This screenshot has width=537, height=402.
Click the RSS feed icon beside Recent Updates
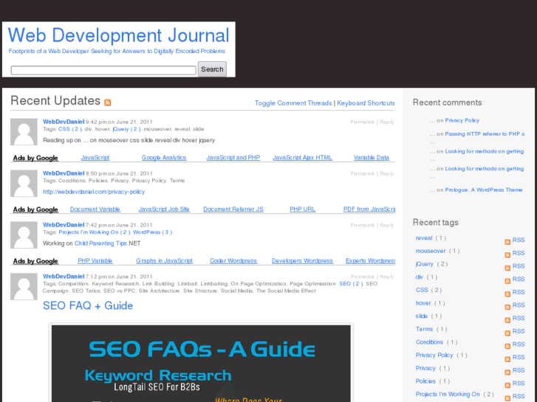(x=108, y=103)
